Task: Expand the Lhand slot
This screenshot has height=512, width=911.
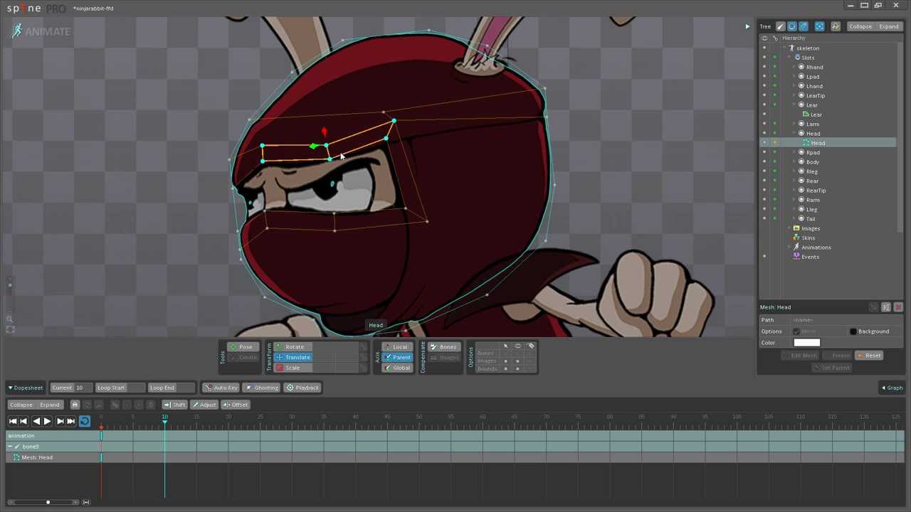Action: tap(794, 86)
